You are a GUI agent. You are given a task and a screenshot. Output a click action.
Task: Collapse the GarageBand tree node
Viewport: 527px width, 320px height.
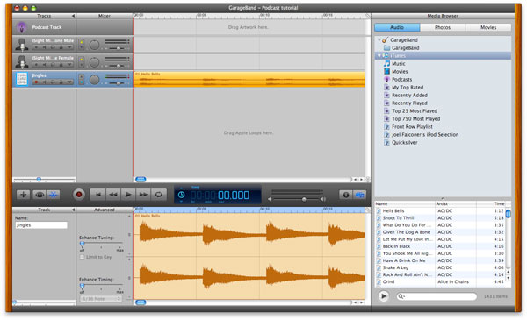click(x=379, y=40)
